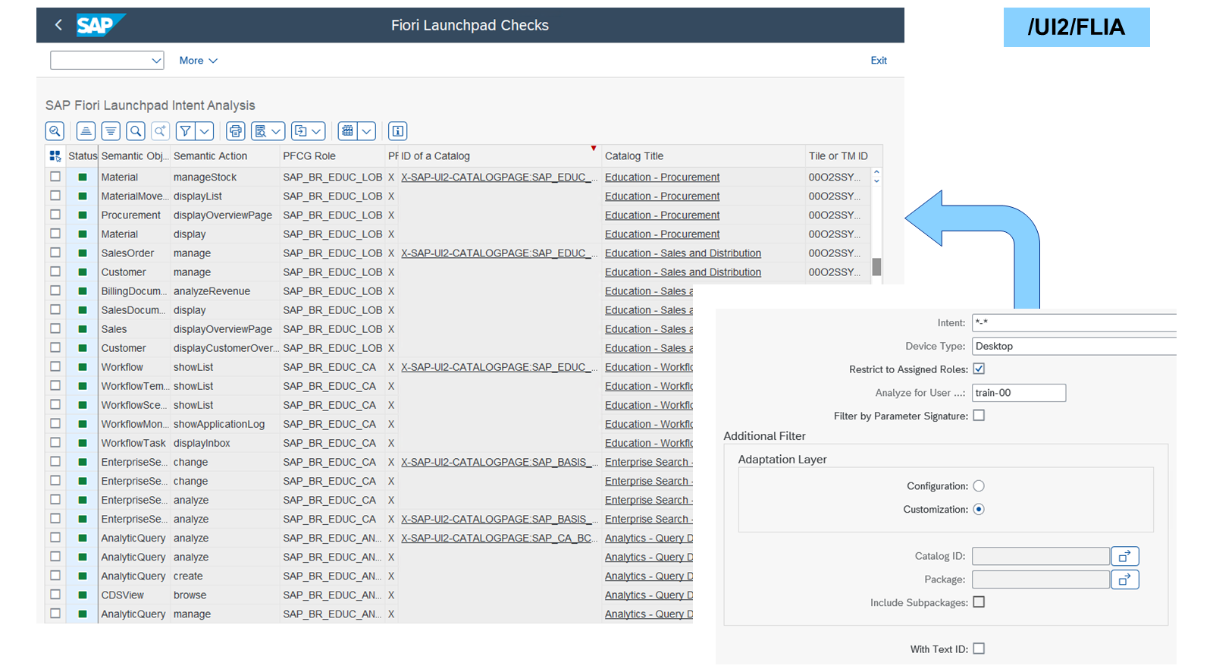The image size is (1213, 672).
Task: Select the Configuration radio button
Action: click(979, 486)
